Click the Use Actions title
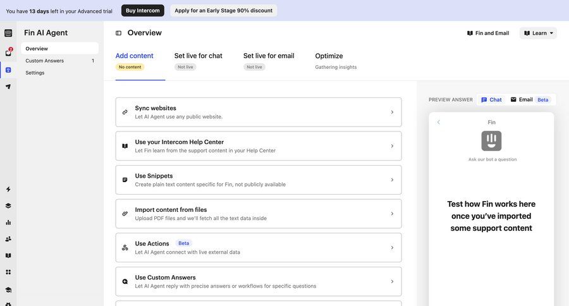The width and height of the screenshot is (569, 306). click(x=152, y=243)
